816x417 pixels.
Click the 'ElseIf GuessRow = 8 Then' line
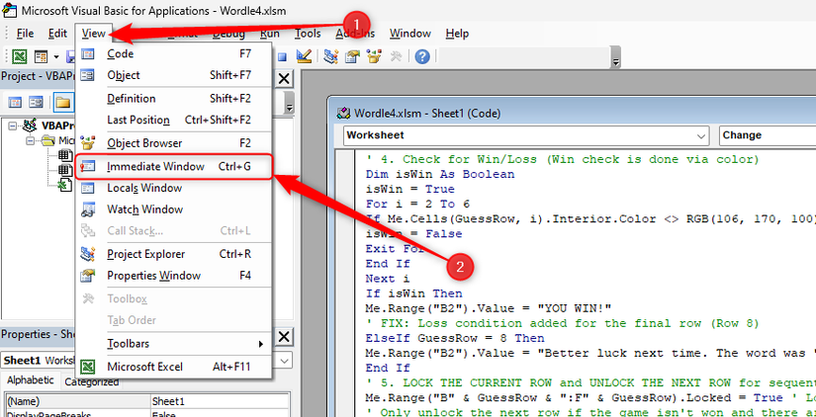pos(455,338)
